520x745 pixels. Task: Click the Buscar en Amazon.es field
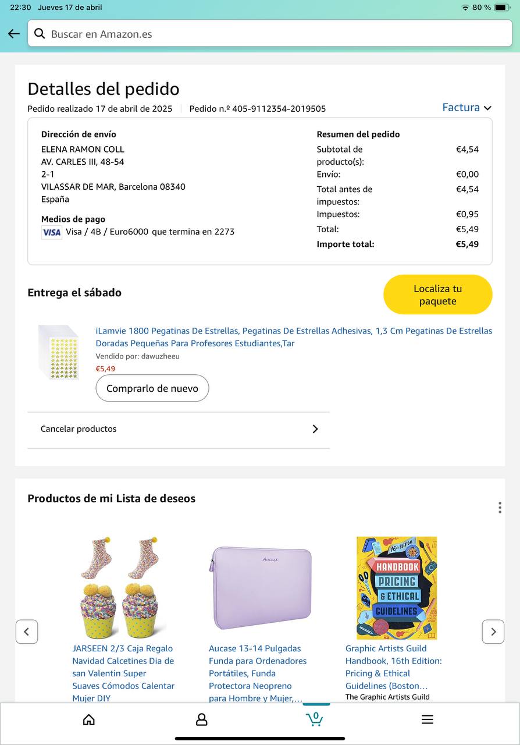coord(273,34)
